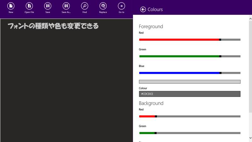The width and height of the screenshot is (252, 142).
Task: Click the New file icon
Action: 11,6
